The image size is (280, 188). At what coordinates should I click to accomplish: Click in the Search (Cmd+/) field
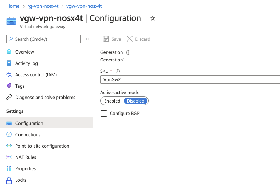pos(44,39)
